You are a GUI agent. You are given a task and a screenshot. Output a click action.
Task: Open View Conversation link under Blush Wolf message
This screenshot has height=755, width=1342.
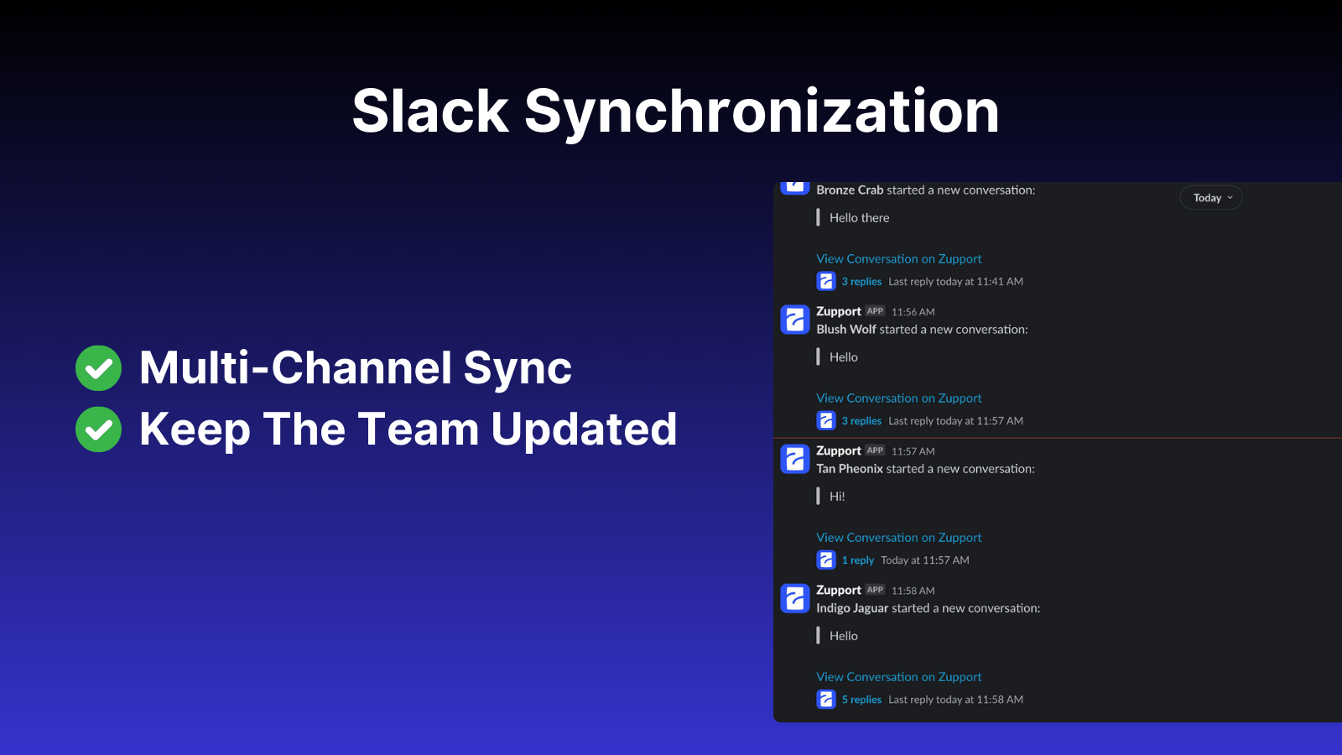point(898,398)
